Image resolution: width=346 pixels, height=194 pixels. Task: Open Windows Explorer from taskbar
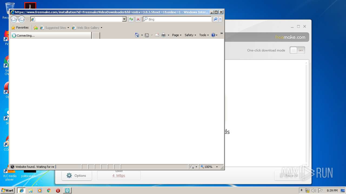coord(31,190)
